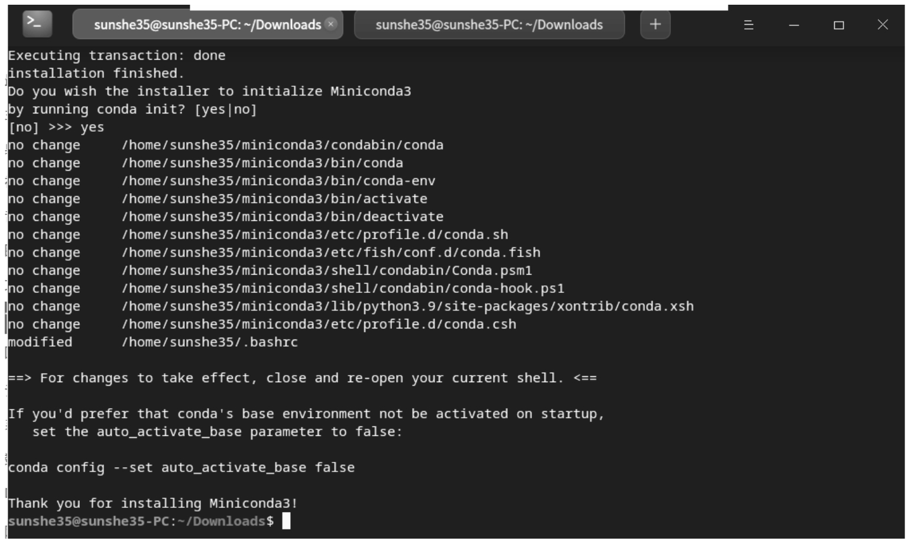Click the typed yes response after [no] >>>
This screenshot has width=908, height=541.
tap(92, 128)
